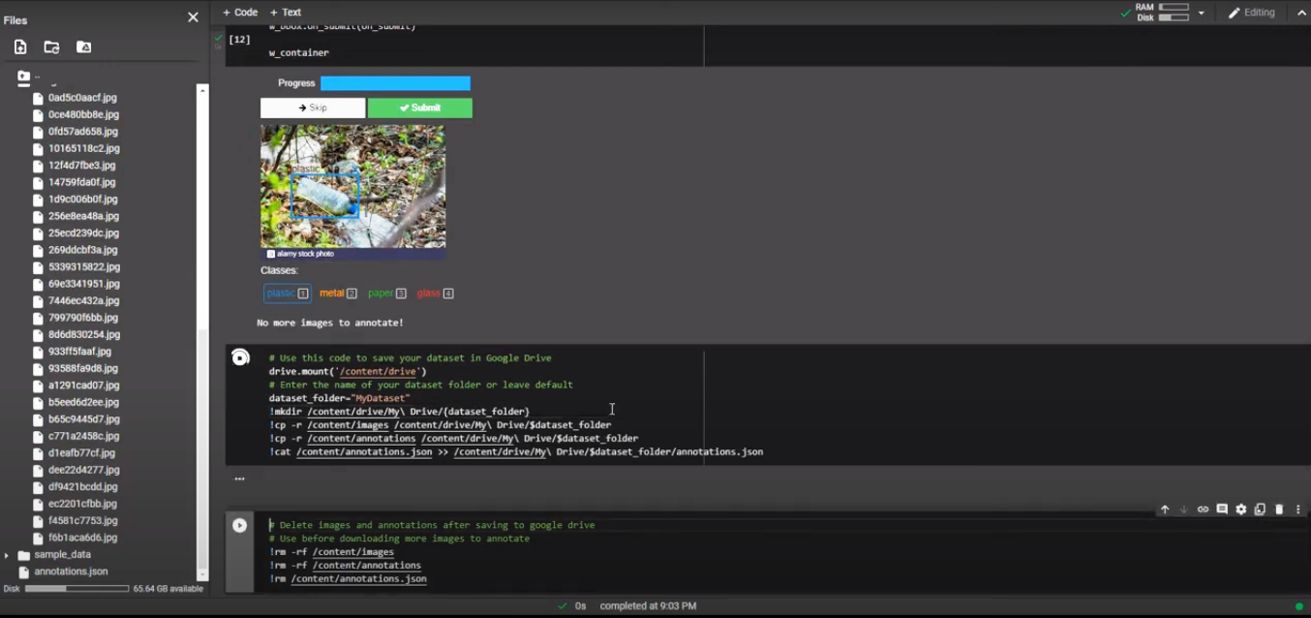This screenshot has width=1311, height=618.
Task: Open file 0ce480bb8e.jpg
Action: 83,114
